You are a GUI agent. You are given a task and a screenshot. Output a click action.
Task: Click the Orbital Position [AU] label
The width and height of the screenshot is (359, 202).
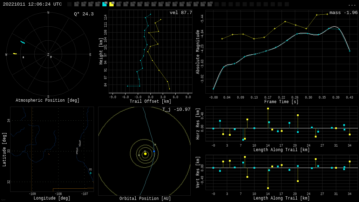pos(145,198)
